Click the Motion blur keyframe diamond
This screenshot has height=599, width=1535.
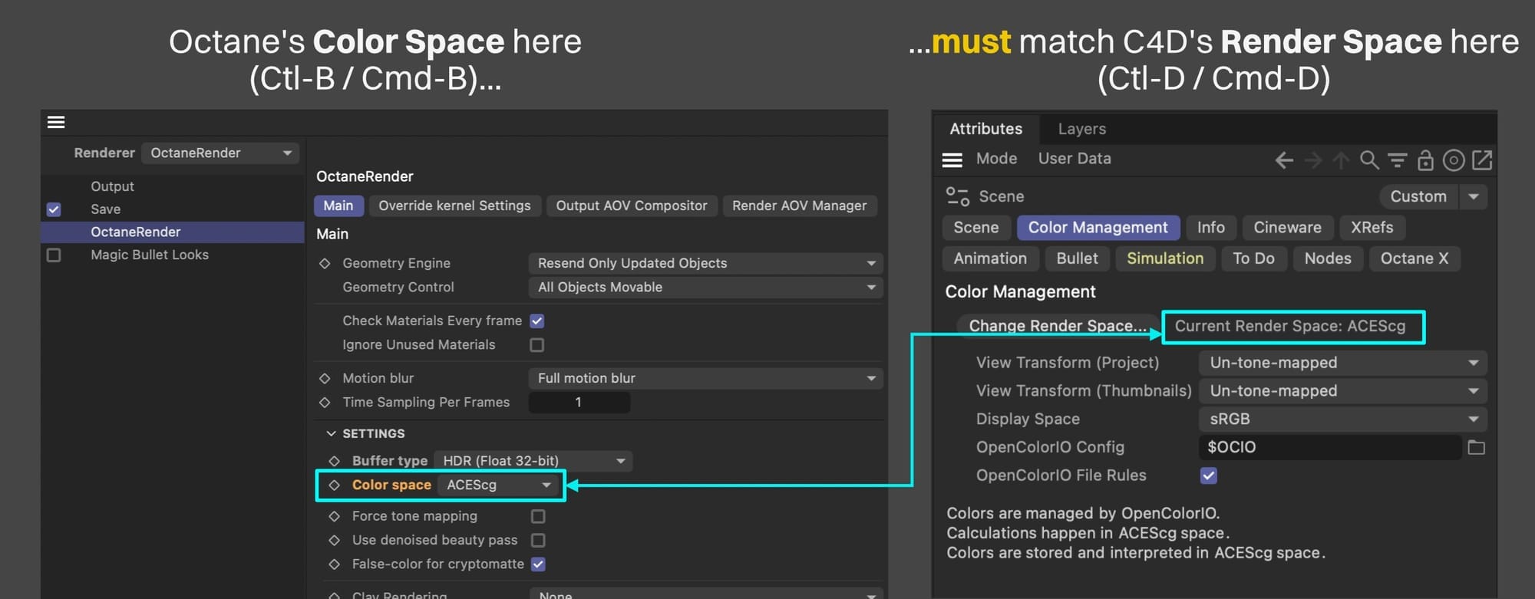[x=325, y=378]
